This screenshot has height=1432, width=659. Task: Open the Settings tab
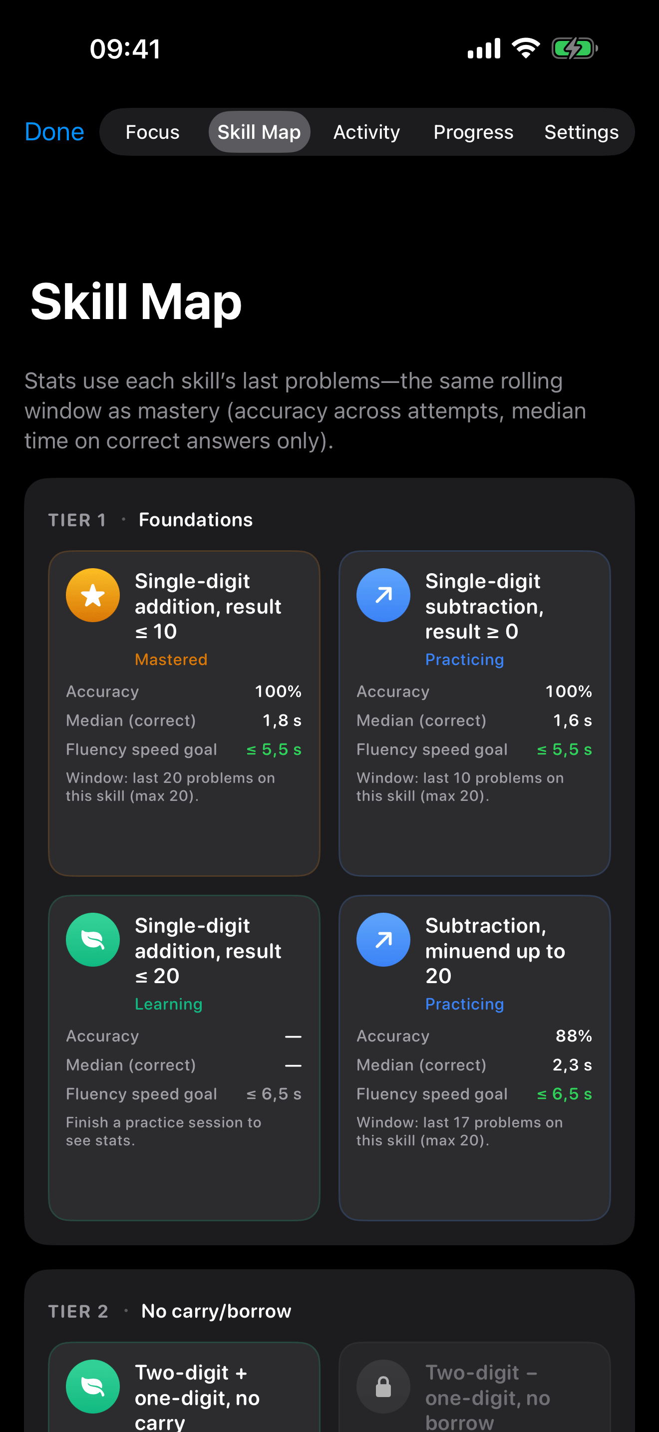click(581, 132)
